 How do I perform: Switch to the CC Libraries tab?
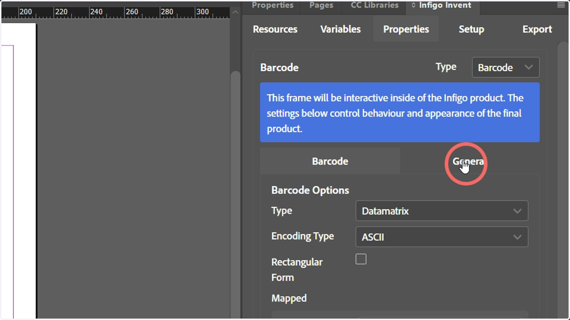pyautogui.click(x=374, y=6)
